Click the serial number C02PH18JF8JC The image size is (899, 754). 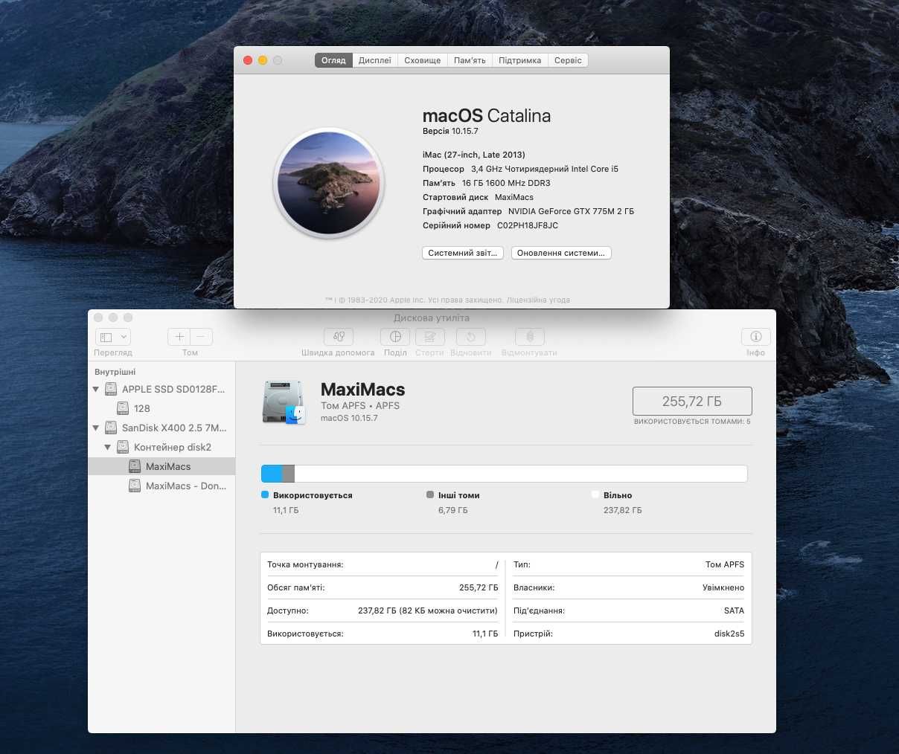point(528,225)
